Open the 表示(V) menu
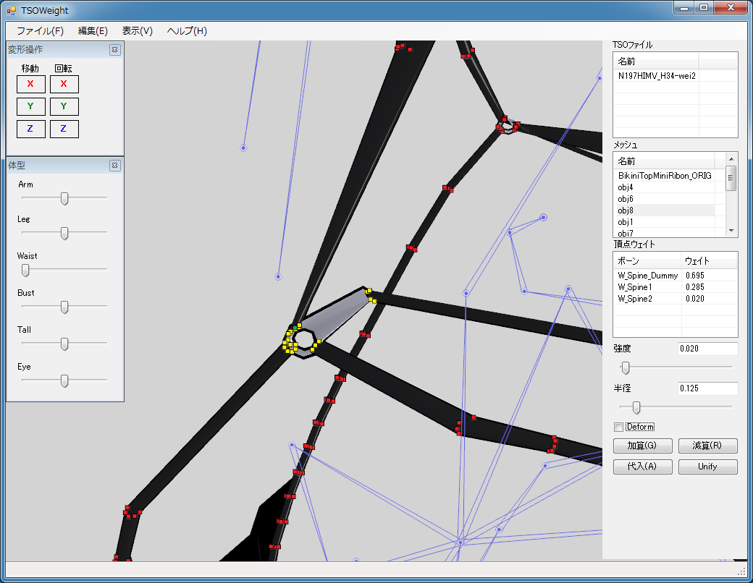This screenshot has width=753, height=583. pos(137,31)
